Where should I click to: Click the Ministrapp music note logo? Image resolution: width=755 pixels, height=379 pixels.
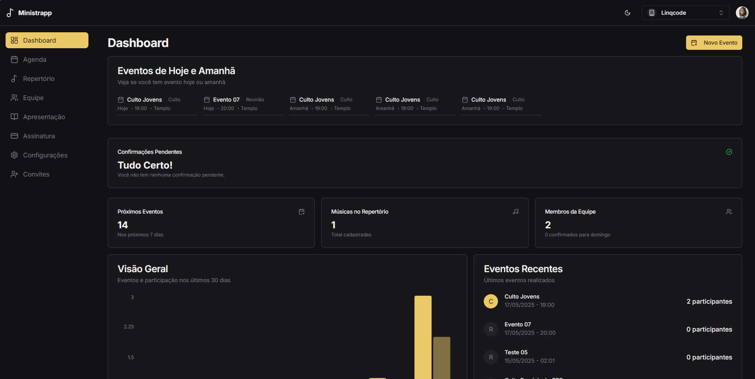[9, 12]
